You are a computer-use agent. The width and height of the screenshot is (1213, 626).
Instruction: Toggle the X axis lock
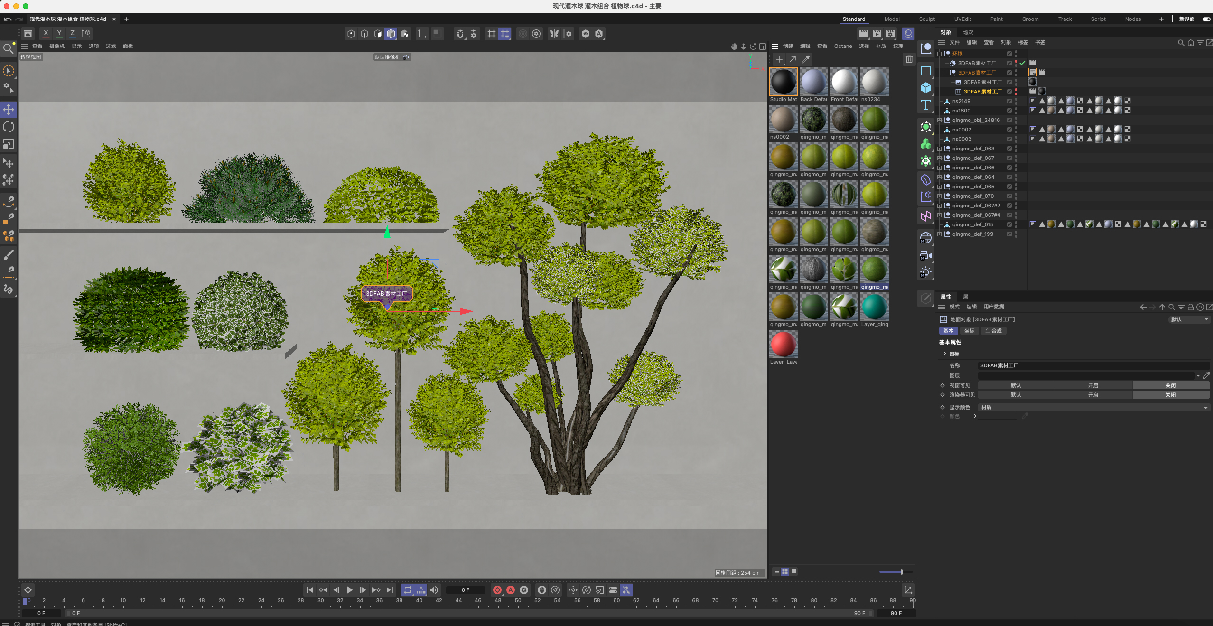tap(46, 33)
